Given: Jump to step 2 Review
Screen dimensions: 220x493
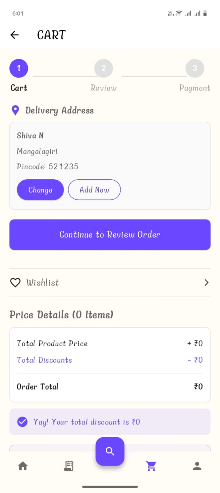Looking at the screenshot, I should pos(104,68).
